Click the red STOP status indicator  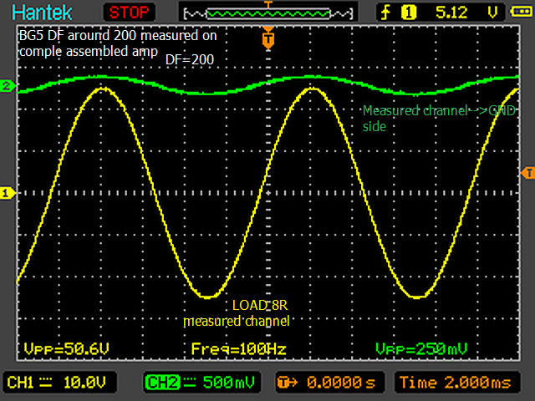click(129, 13)
